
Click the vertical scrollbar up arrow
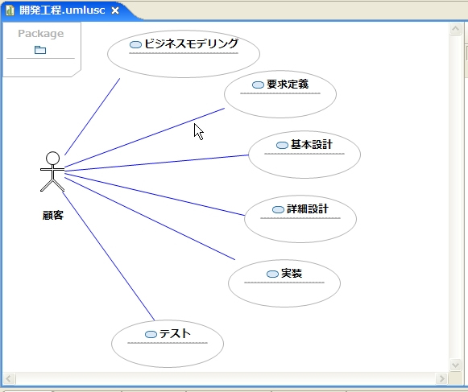tap(455, 29)
